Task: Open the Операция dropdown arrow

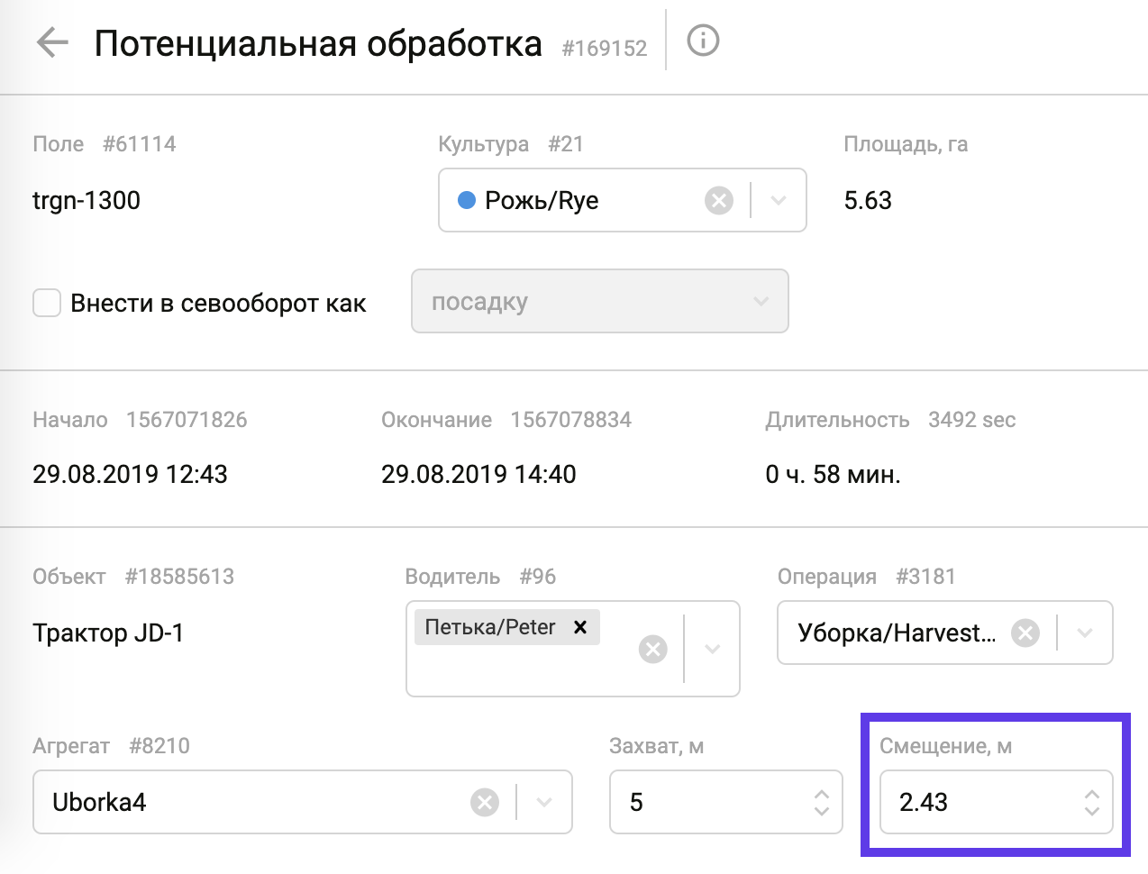Action: 1085,633
